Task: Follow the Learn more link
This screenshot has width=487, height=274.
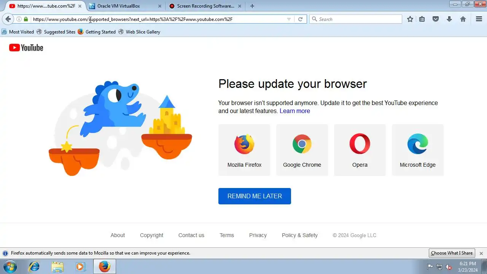Action: coord(295,111)
